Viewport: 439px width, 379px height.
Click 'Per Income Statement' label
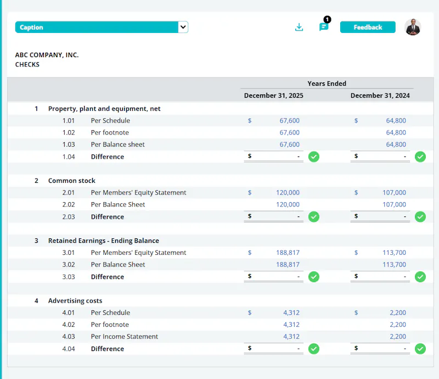[x=125, y=336]
